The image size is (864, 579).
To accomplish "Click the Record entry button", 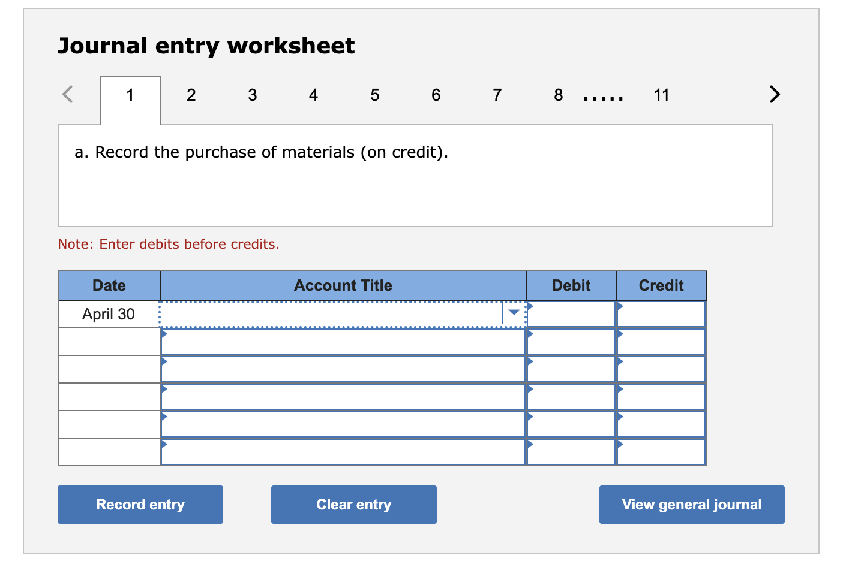I will coord(140,505).
